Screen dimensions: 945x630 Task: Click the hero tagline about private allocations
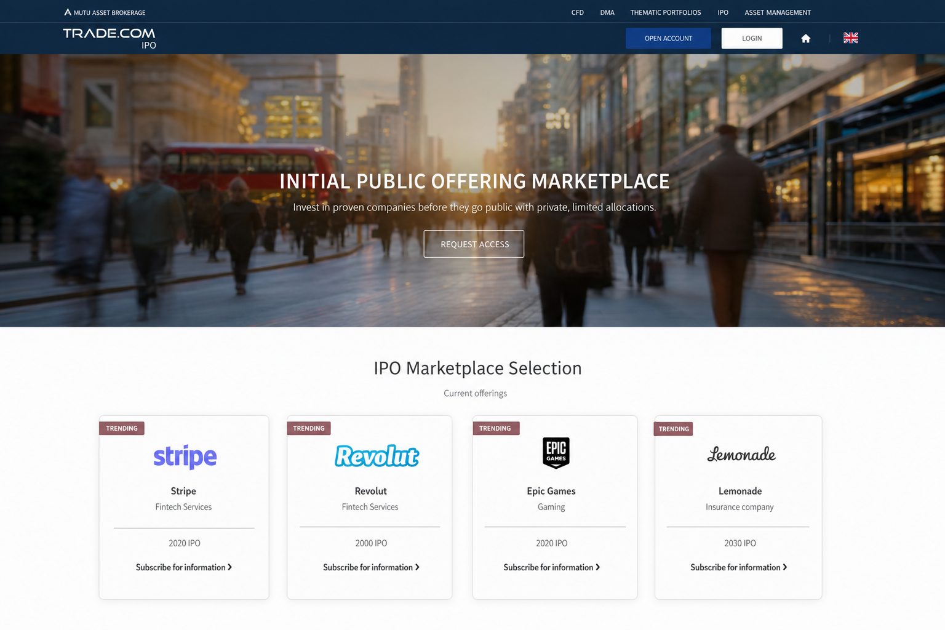coord(474,207)
